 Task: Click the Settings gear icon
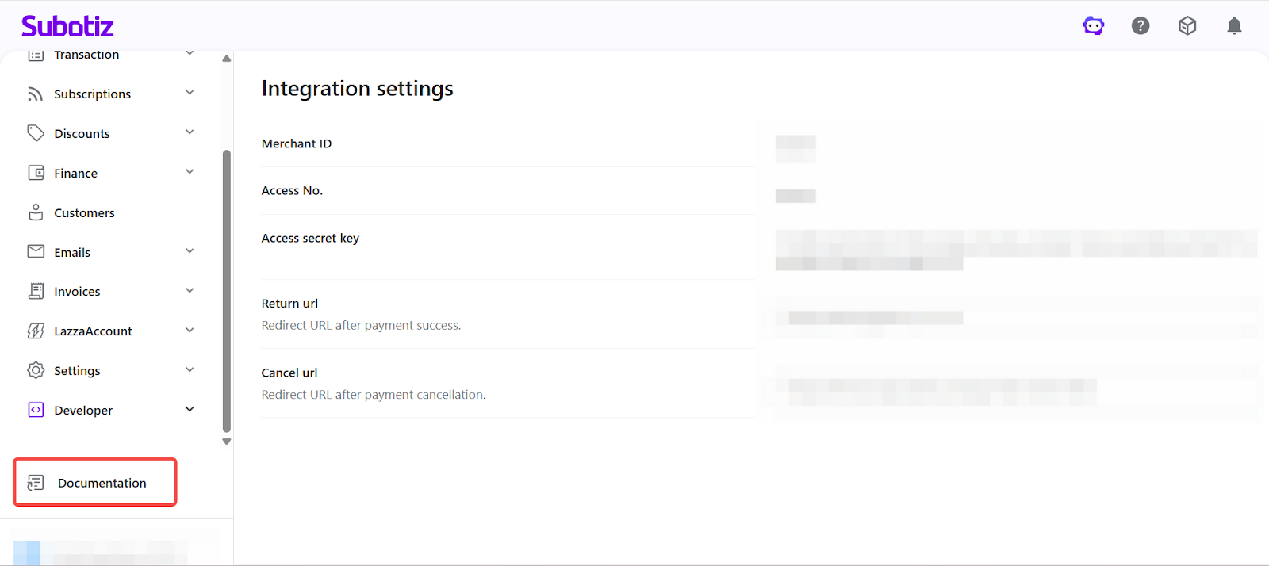click(x=36, y=370)
